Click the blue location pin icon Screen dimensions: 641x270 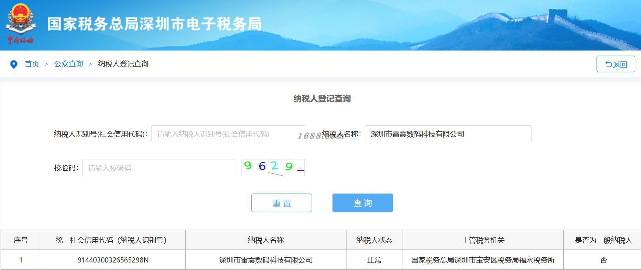[x=14, y=64]
